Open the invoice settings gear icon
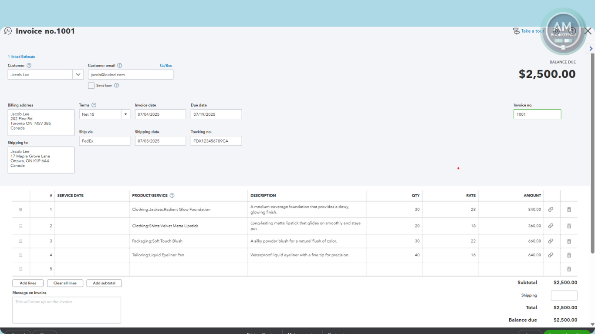This screenshot has height=334, width=595. (556, 31)
